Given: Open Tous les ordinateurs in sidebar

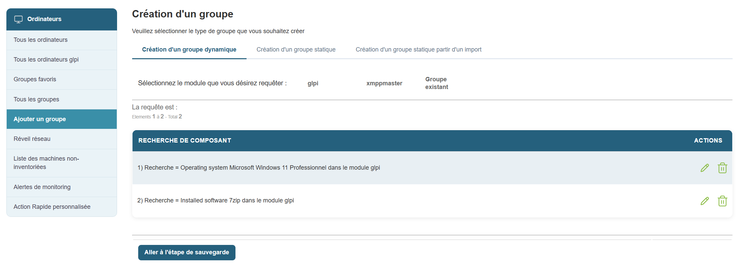Looking at the screenshot, I should point(41,40).
